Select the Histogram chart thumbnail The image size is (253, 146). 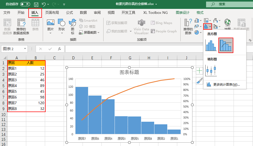(211, 45)
